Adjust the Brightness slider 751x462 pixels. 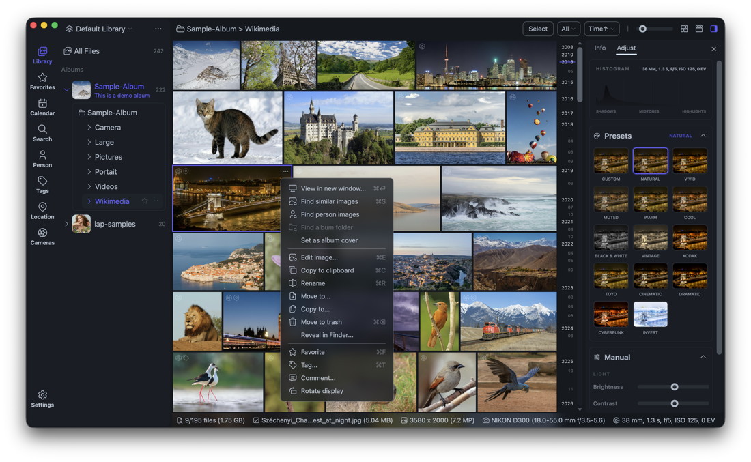(674, 387)
